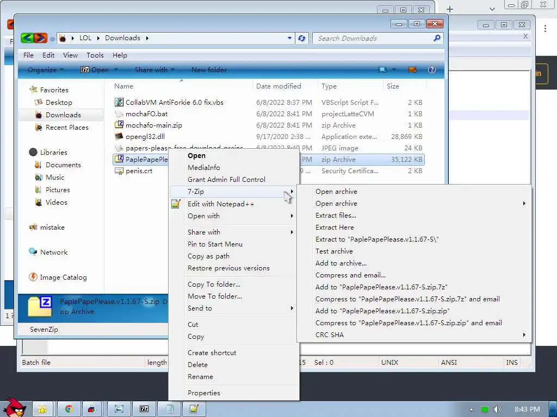The image size is (557, 417).
Task: Click Downloads breadcrumb in address bar
Action: point(122,38)
